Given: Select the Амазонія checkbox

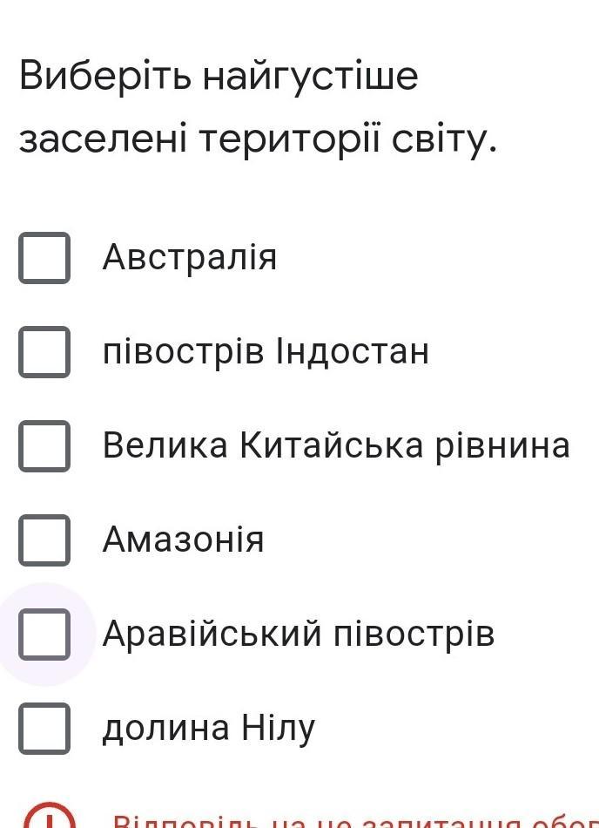Looking at the screenshot, I should pos(44,540).
